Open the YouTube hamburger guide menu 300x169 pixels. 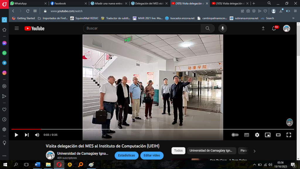[x=17, y=28]
